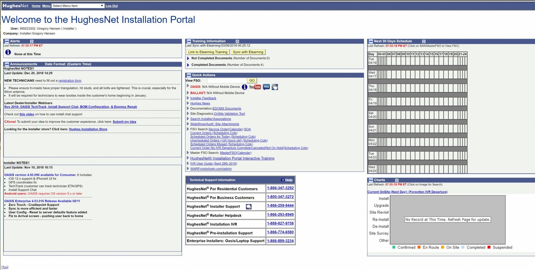Open the OASIS YouTube video icon
This screenshot has width=535, height=270.
coord(255,87)
